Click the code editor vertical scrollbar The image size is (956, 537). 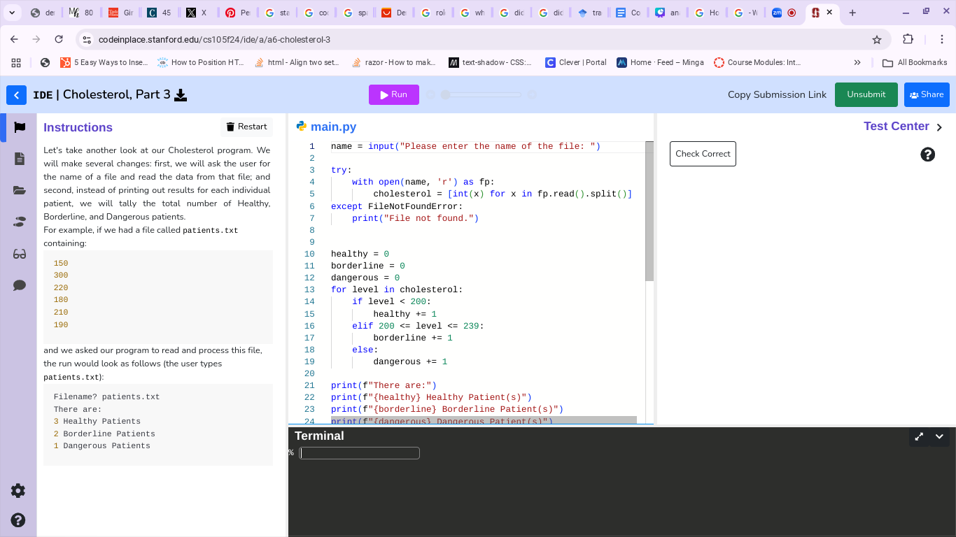tap(649, 211)
